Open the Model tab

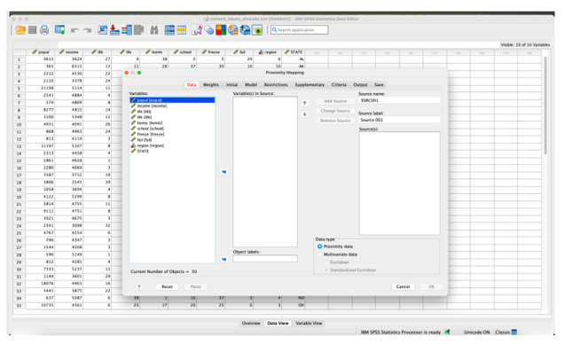(251, 85)
